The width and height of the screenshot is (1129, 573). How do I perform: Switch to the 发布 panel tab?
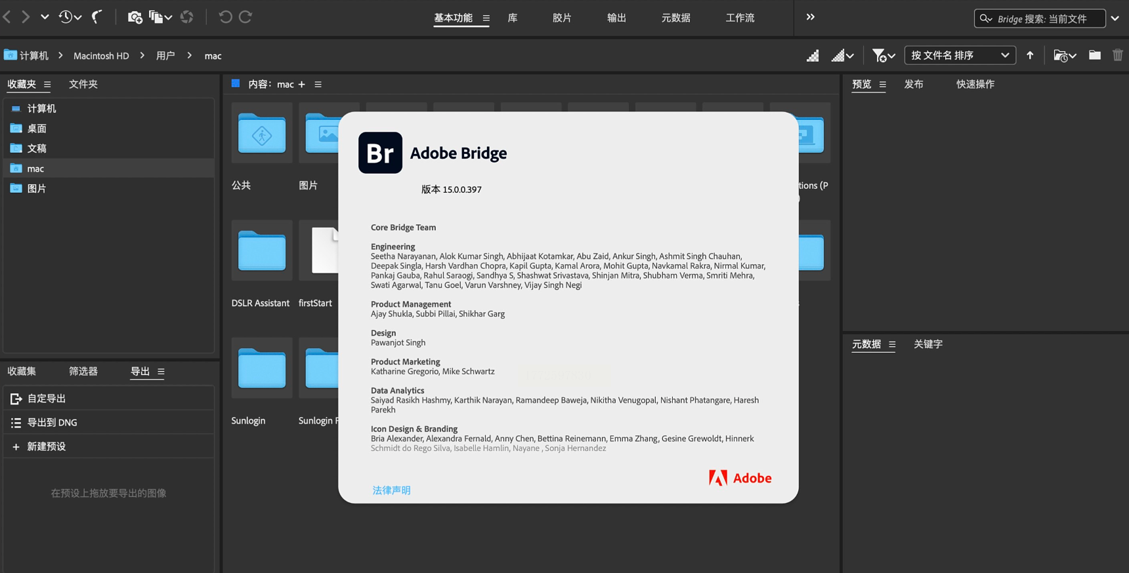(914, 84)
